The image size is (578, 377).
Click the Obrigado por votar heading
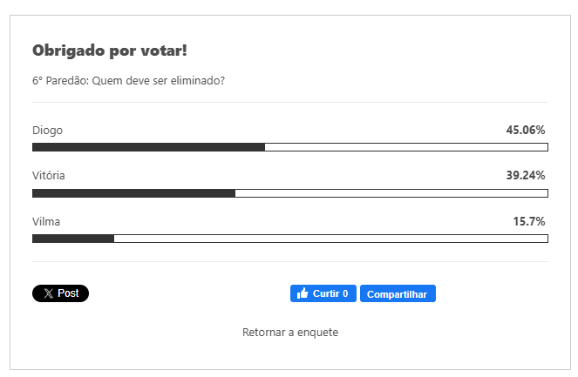coord(110,50)
